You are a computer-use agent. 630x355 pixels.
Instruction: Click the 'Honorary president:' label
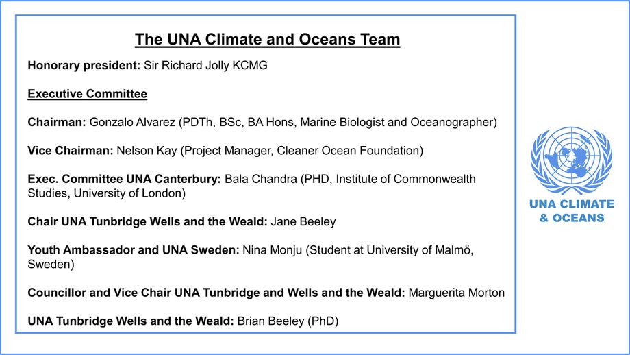[x=84, y=65]
